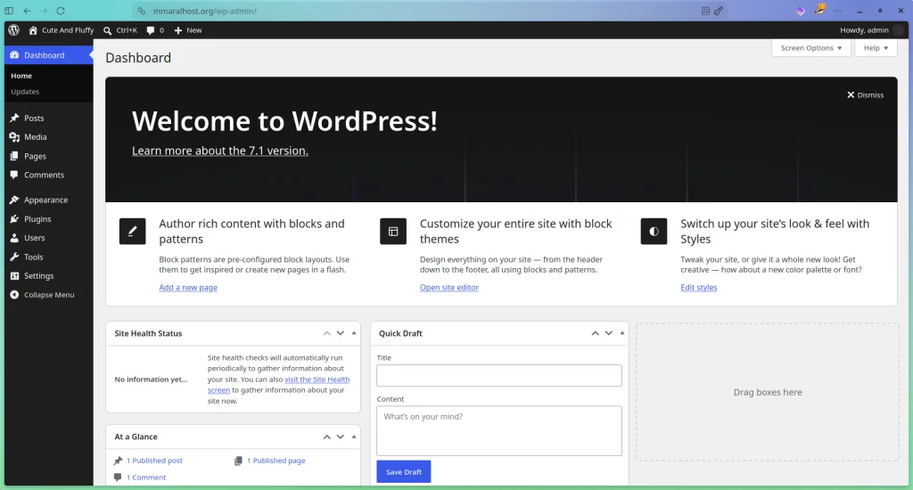Click the Settings sliders icon
This screenshot has height=490, width=913.
coord(14,276)
